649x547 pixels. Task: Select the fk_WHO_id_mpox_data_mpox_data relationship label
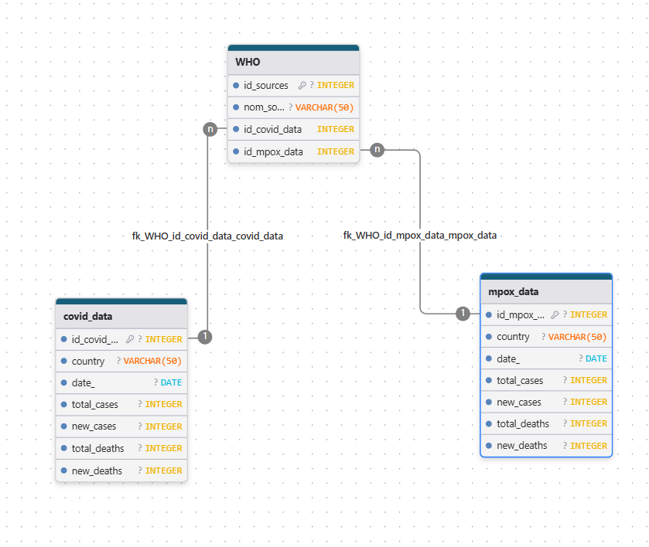click(x=420, y=235)
